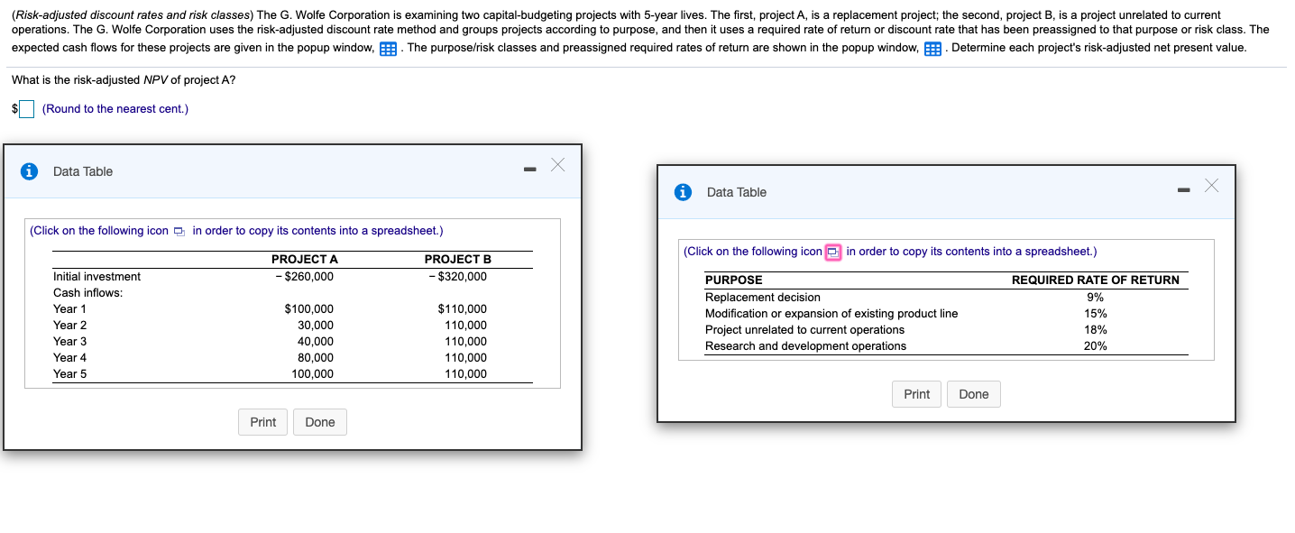Click the cash flows data table icon in the problem text

pos(387,48)
